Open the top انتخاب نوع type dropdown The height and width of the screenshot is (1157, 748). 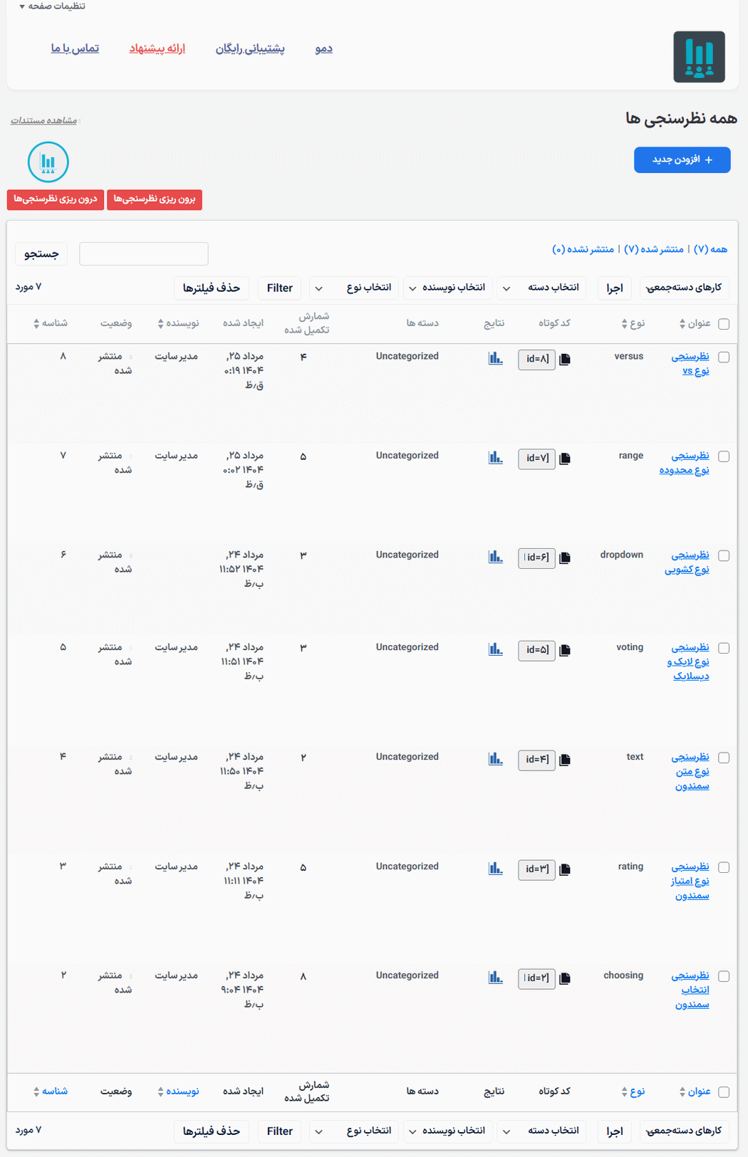(x=354, y=288)
